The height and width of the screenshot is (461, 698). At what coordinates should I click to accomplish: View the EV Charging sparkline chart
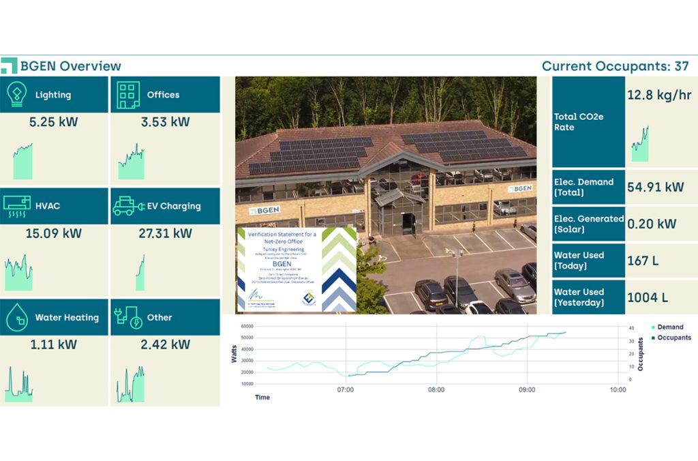tap(140, 273)
